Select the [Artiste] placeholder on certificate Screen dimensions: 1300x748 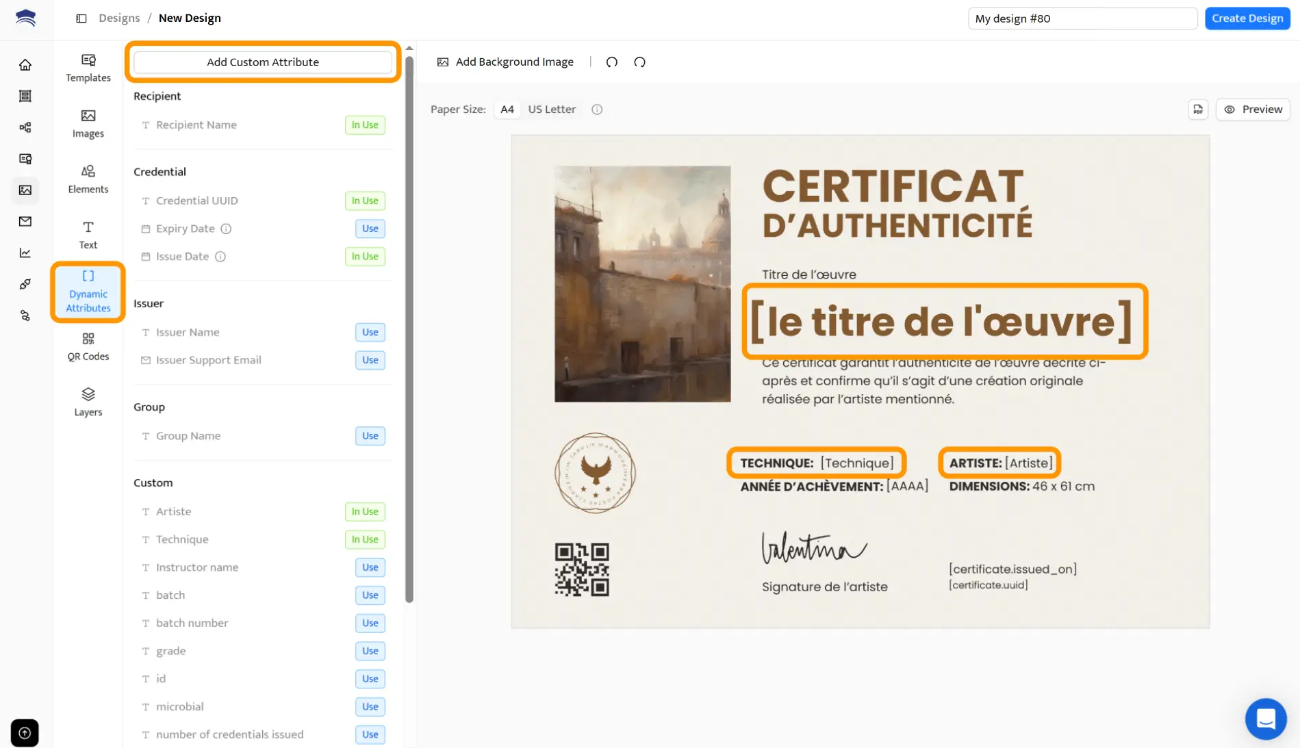click(1029, 463)
